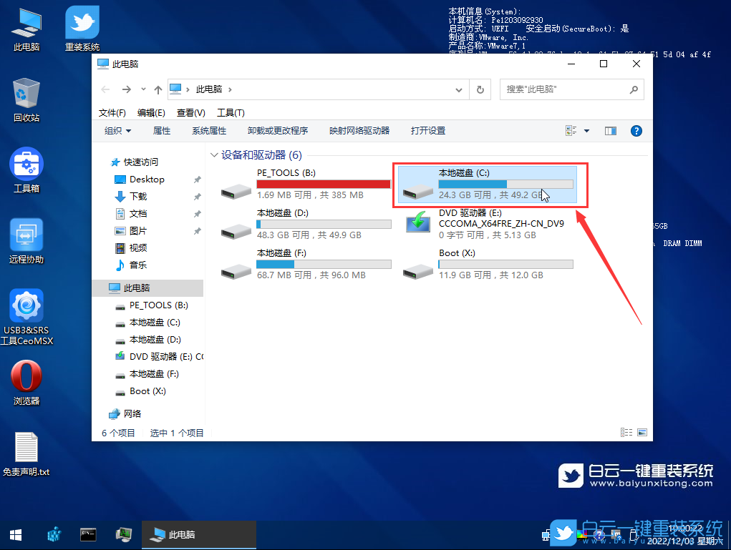Click the Help question-mark icon in the toolbar
This screenshot has width=731, height=550.
(636, 131)
